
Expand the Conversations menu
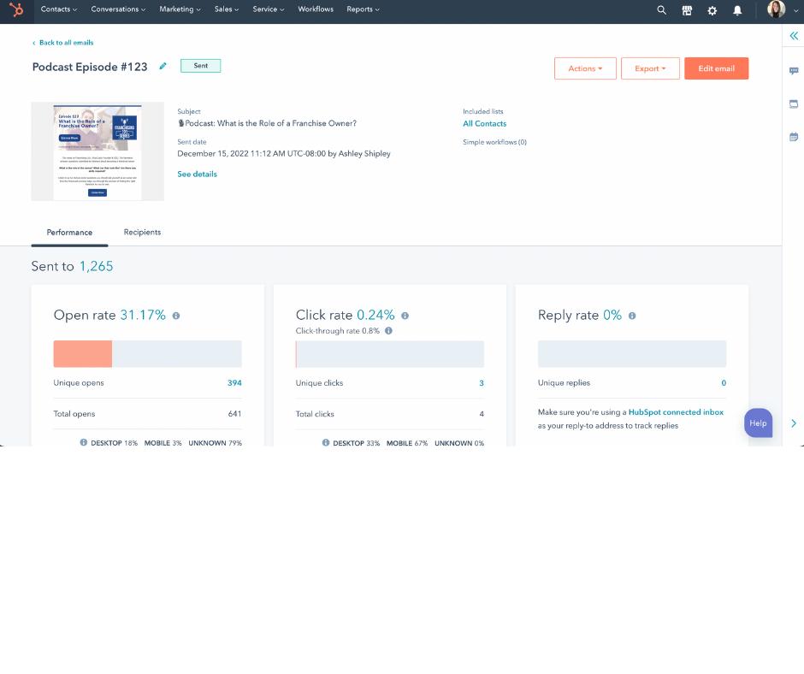118,9
